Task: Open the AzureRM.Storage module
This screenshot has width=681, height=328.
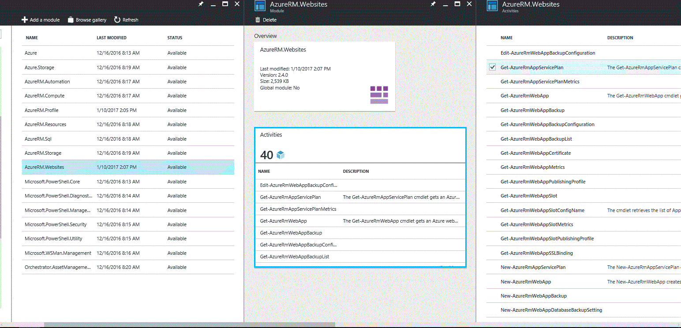Action: [x=128, y=153]
